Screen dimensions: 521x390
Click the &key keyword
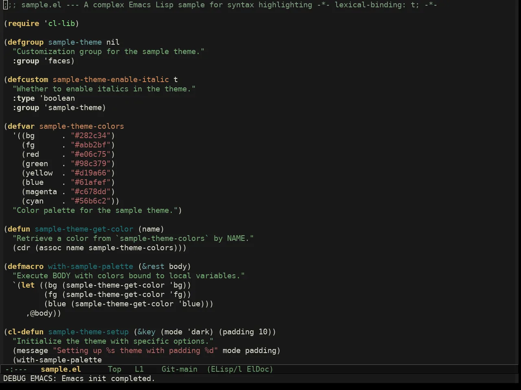click(x=147, y=331)
